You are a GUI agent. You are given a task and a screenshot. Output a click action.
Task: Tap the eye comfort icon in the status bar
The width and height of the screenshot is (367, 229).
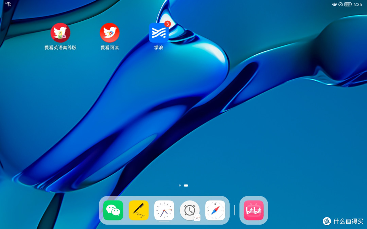coord(334,4)
